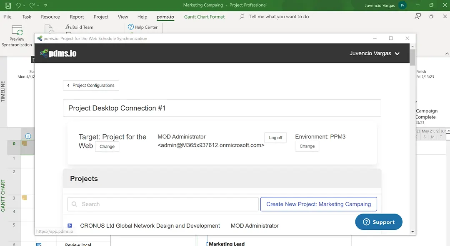Screen dimensions: 450x246
Task: Click the info indicator column header icon
Action: [x=28, y=136]
